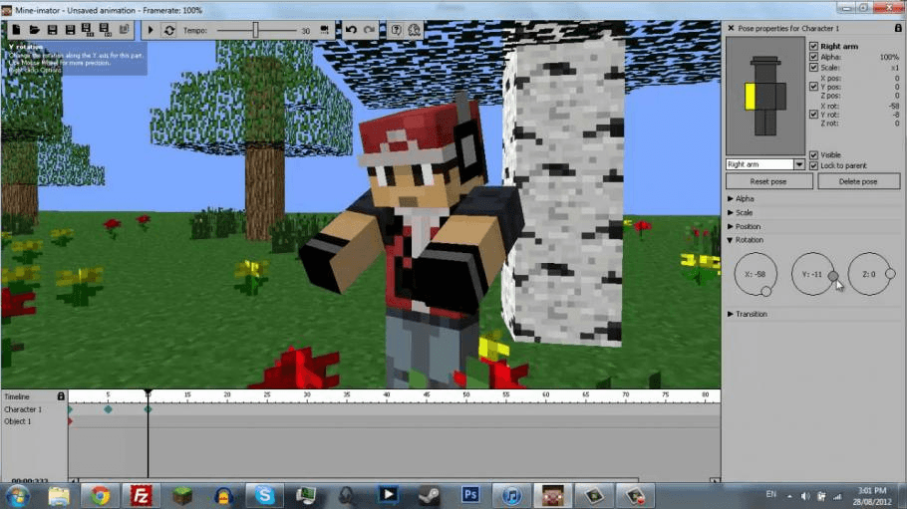Click the Reset pose button
This screenshot has width=907, height=509.
coord(768,181)
